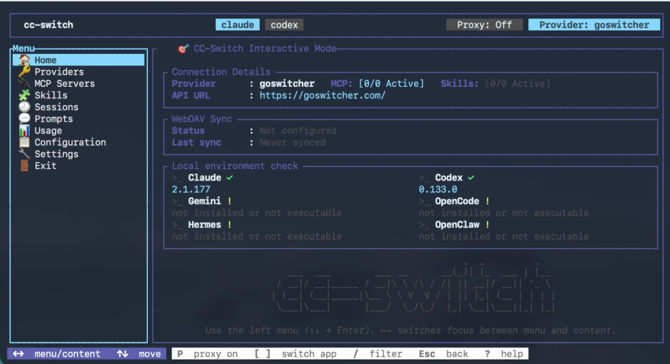Click the puzzle piece icon beside Skills
The height and width of the screenshot is (364, 670).
tap(25, 95)
